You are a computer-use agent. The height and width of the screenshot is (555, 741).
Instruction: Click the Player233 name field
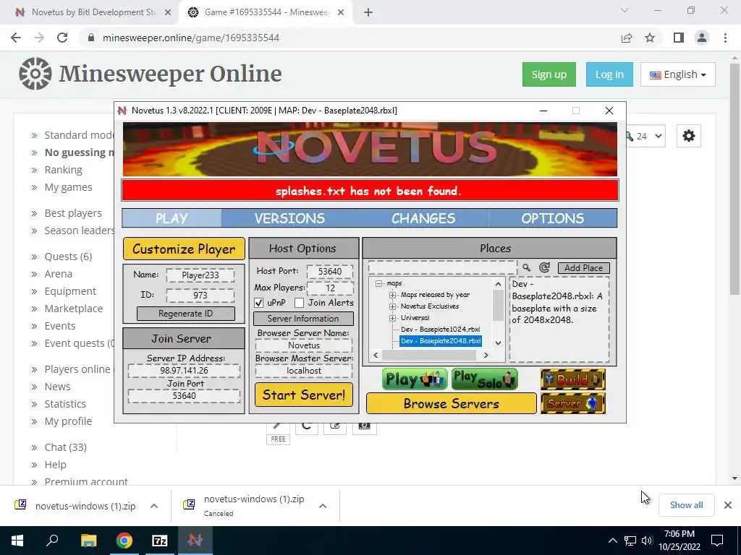click(x=200, y=275)
